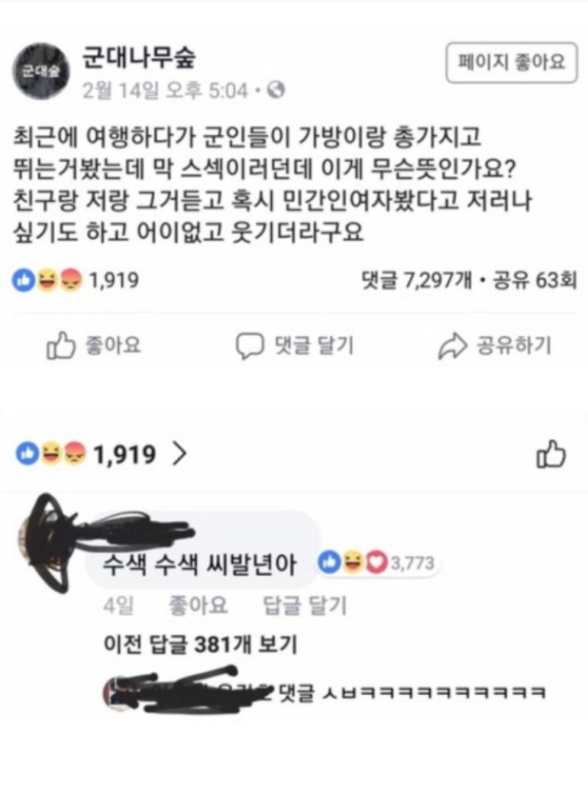
Task: Expand 이전 답글 381개 보기
Action: click(x=200, y=644)
